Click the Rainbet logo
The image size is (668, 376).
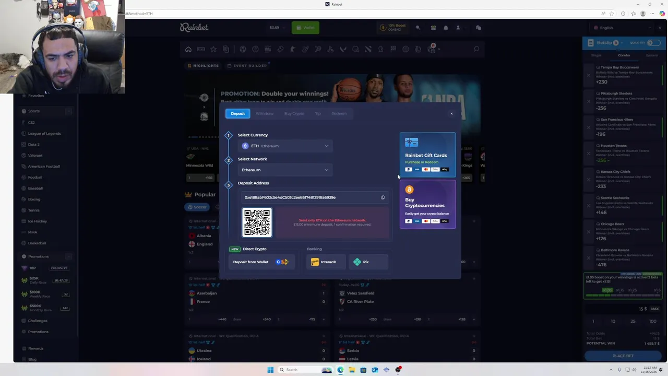tap(194, 27)
